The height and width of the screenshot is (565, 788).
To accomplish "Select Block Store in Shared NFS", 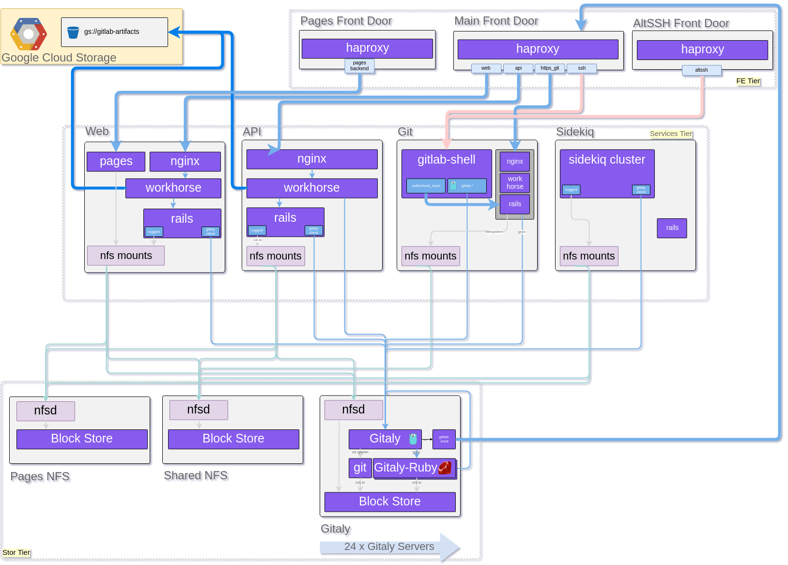I will coord(233,439).
